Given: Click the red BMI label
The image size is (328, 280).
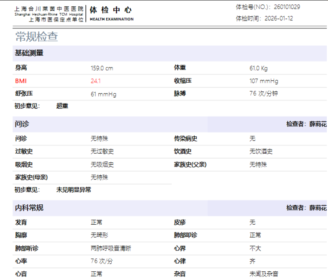Looking at the screenshot, I should [21, 81].
